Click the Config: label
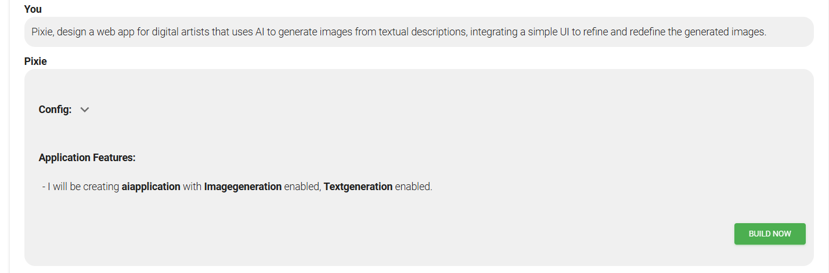The width and height of the screenshot is (829, 273). (x=55, y=110)
